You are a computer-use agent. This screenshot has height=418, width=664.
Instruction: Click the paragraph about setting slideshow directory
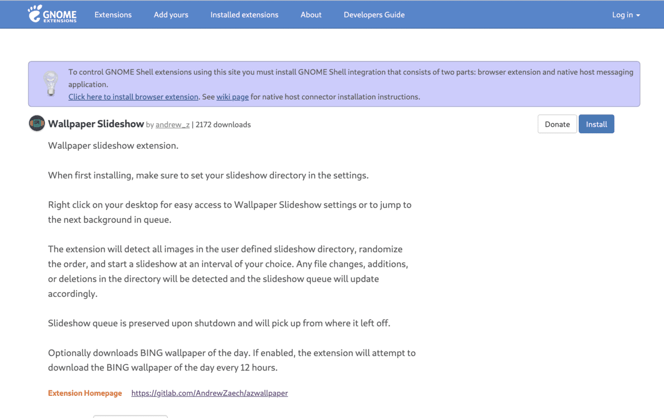208,175
